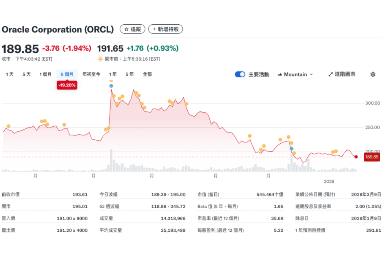Viewport: 389px width, 259px height.
Task: Click the 成交量 value 14,318,966
Action: [173, 218]
